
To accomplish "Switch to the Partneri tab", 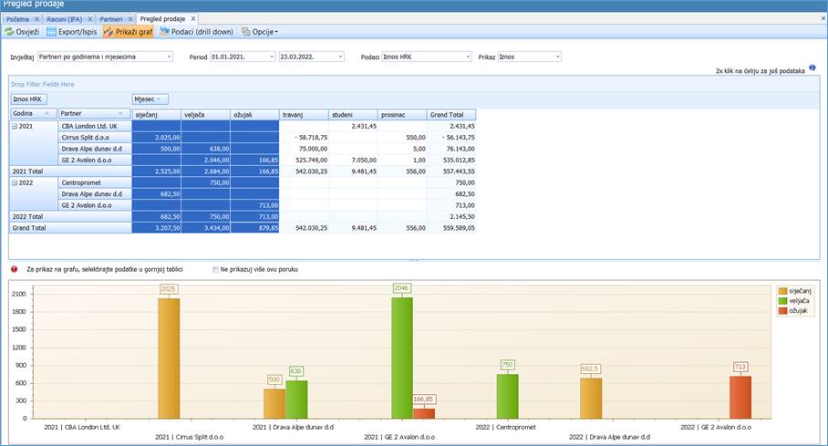I will [x=111, y=19].
